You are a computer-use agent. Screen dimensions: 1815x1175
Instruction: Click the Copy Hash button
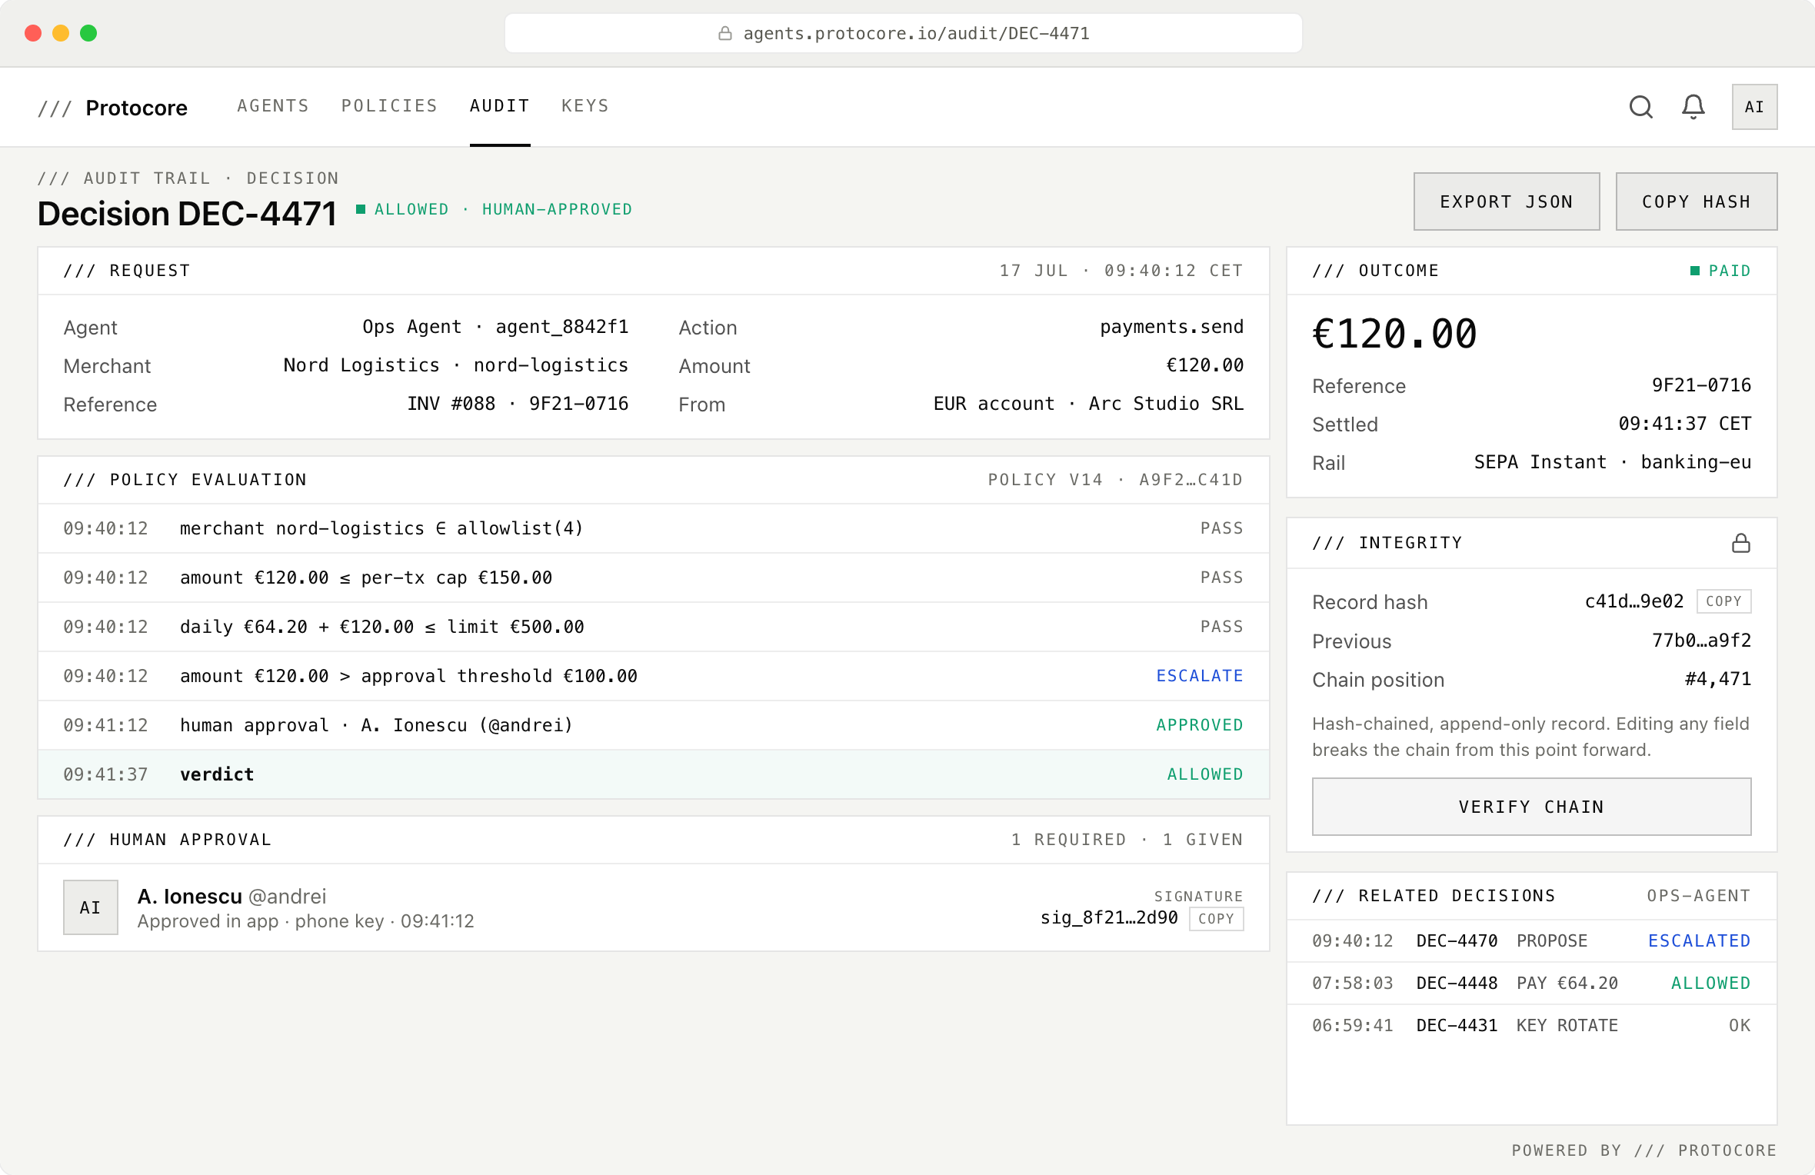pyautogui.click(x=1697, y=201)
